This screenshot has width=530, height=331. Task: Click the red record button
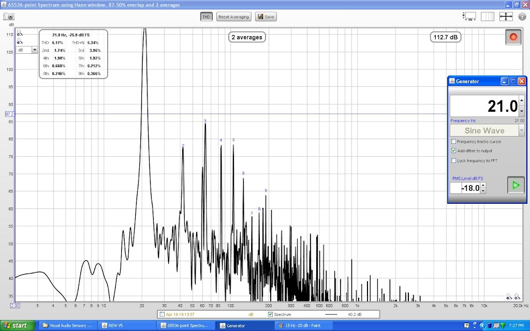(x=513, y=37)
